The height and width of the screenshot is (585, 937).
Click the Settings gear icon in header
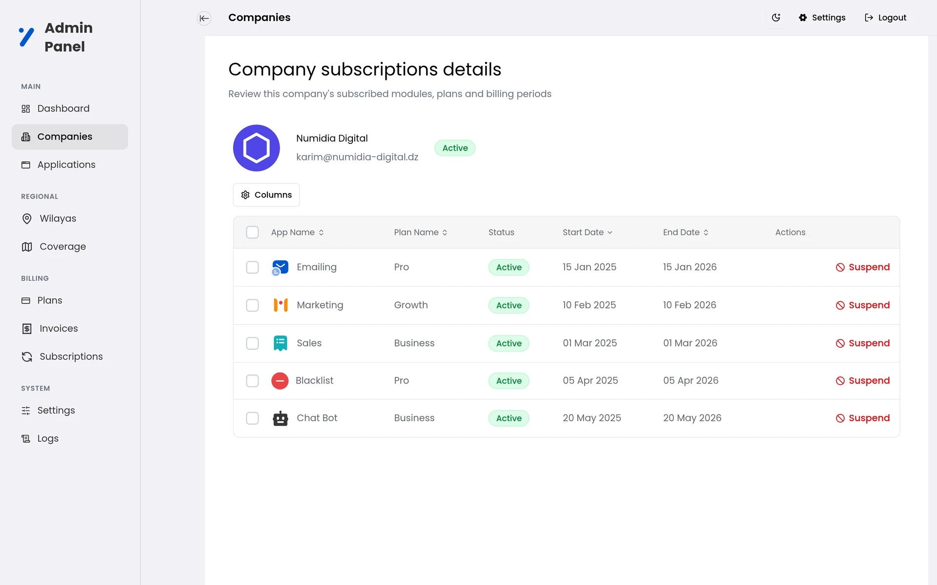point(803,18)
